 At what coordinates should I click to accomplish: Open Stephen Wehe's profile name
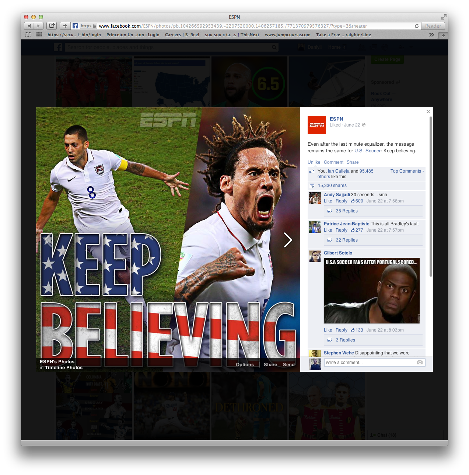point(339,353)
